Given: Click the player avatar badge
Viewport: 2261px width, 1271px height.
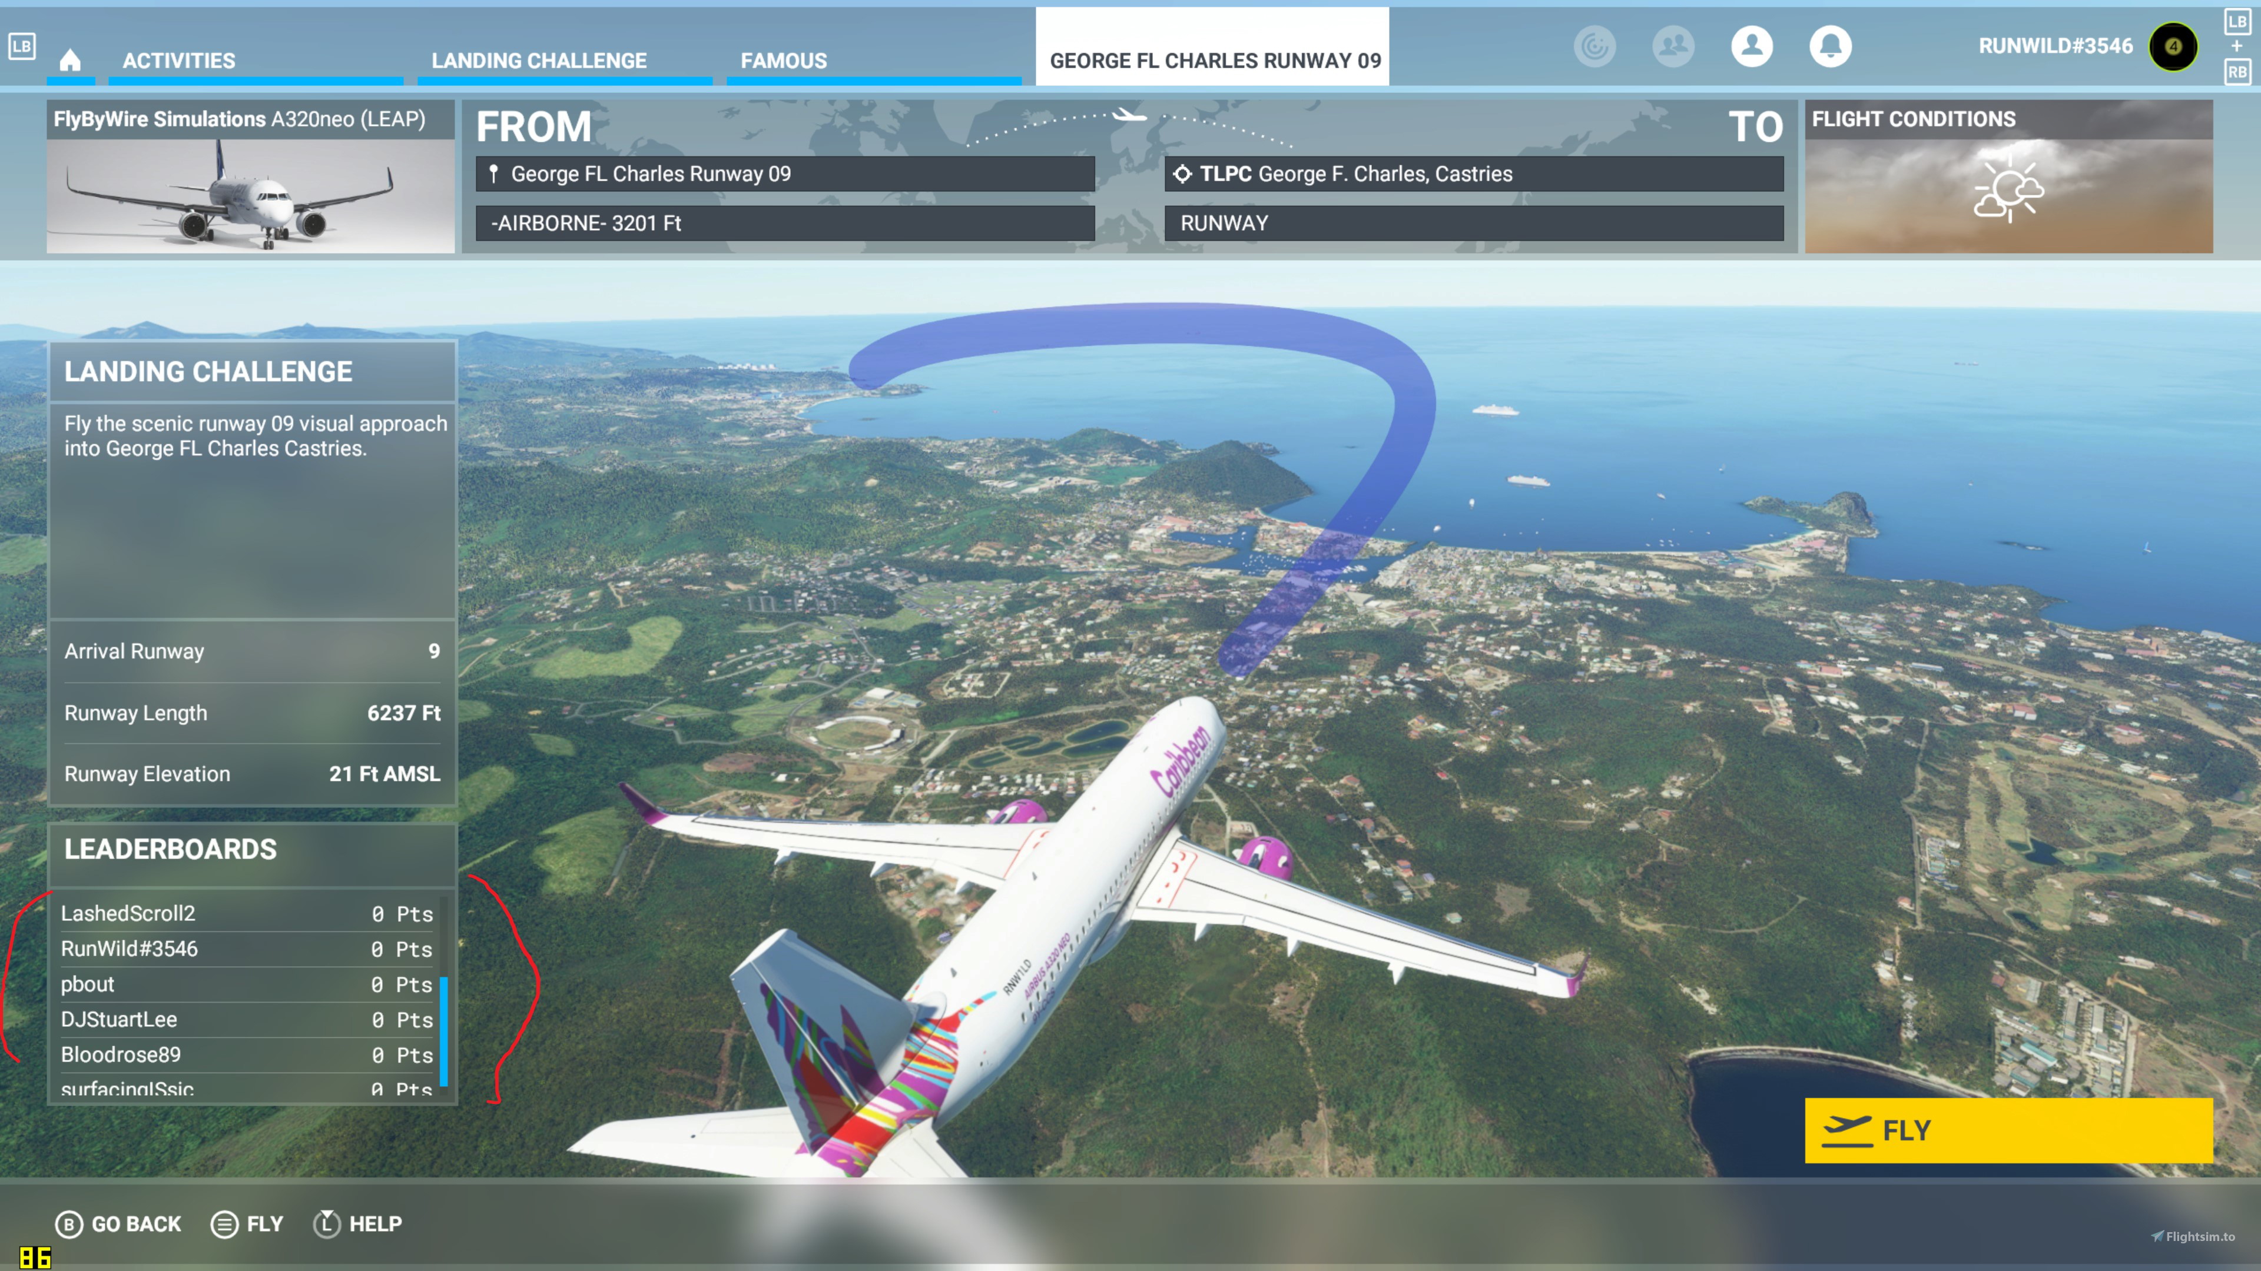Looking at the screenshot, I should [x=2173, y=46].
